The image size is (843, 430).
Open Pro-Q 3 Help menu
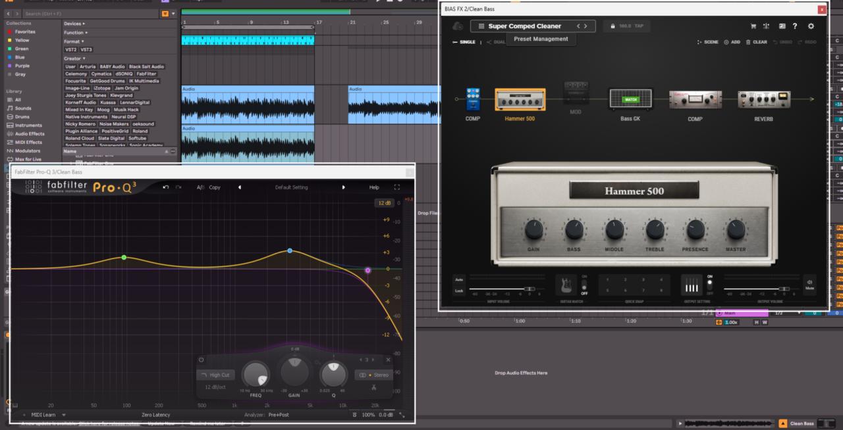point(374,187)
